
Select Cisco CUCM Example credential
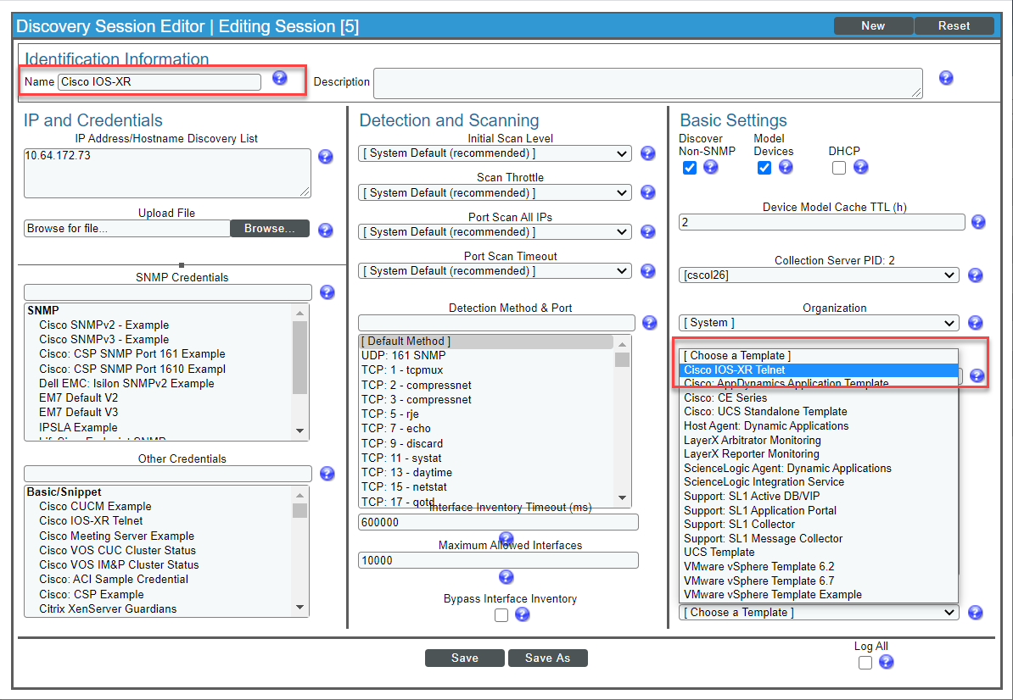point(95,507)
